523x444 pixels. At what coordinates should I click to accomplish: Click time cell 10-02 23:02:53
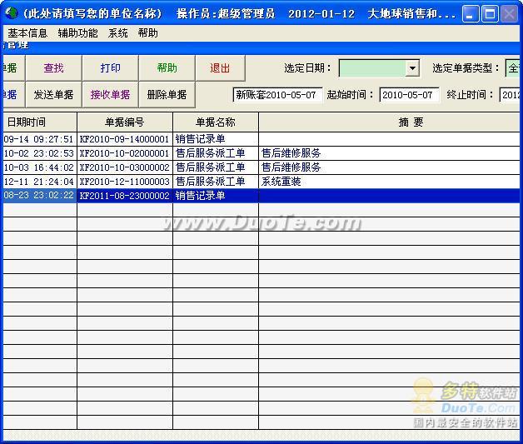coord(40,153)
